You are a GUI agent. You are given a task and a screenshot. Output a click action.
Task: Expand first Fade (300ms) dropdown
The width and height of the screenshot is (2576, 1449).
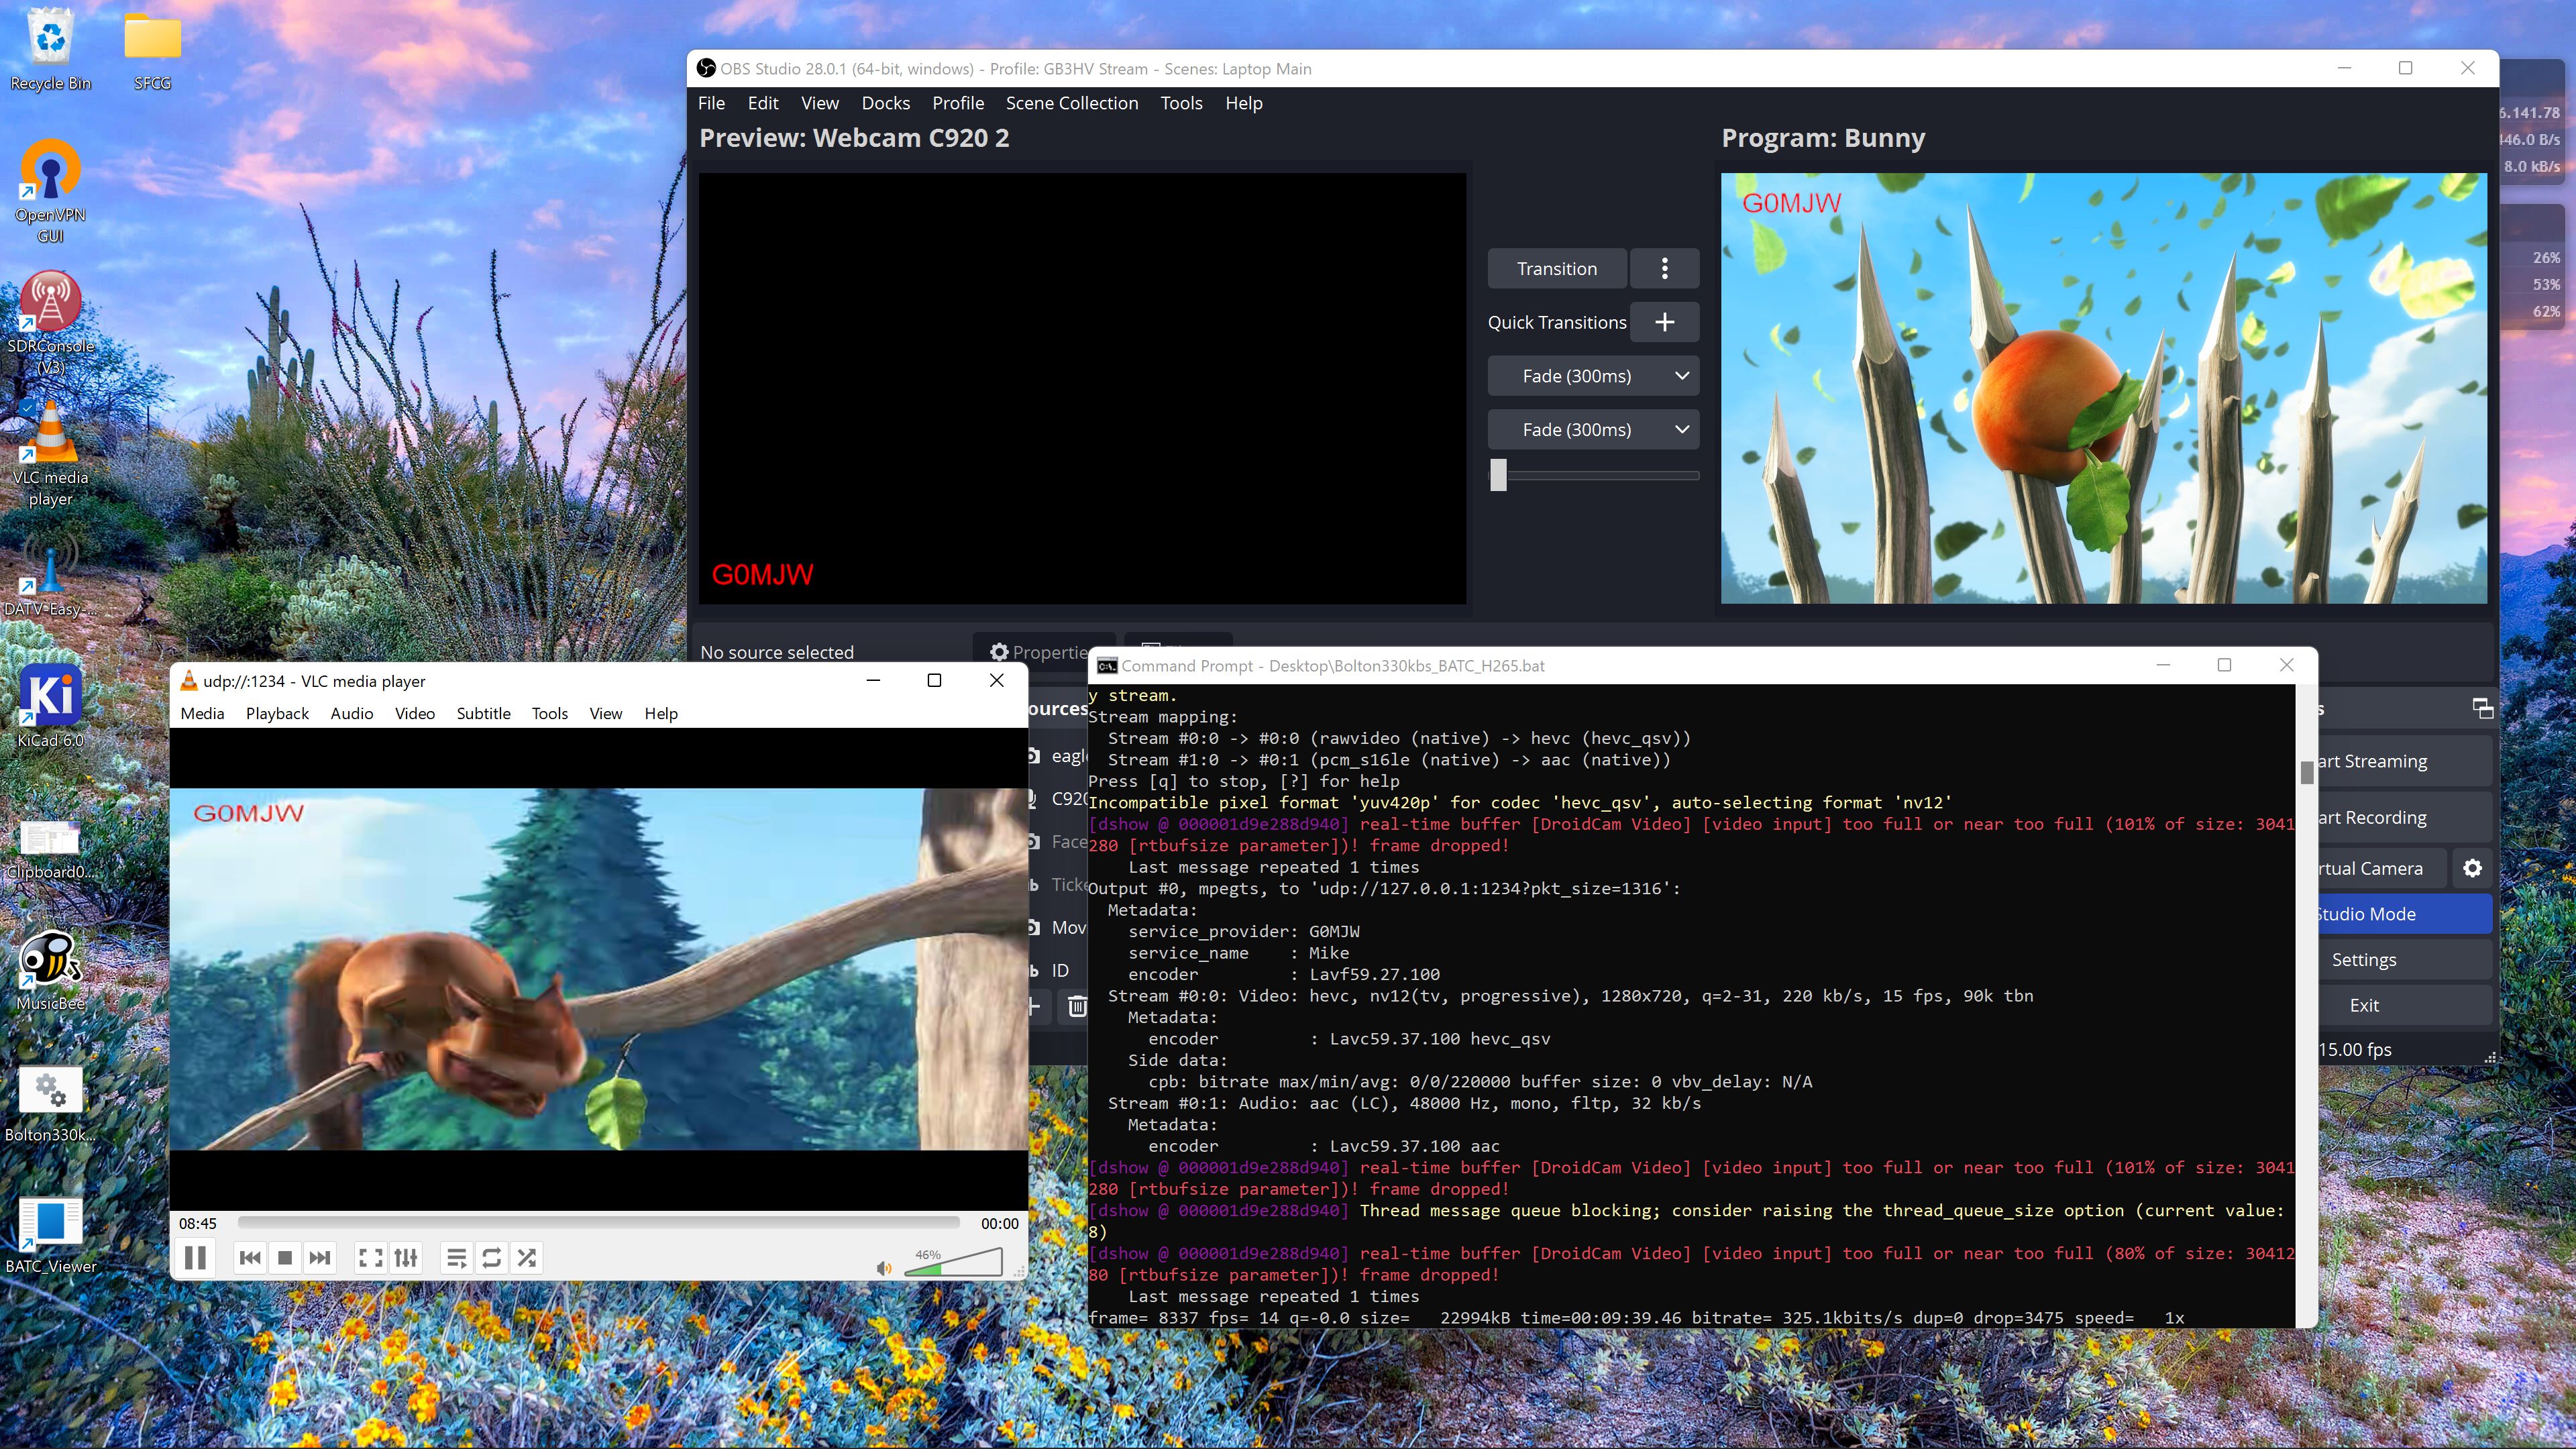(x=1682, y=376)
